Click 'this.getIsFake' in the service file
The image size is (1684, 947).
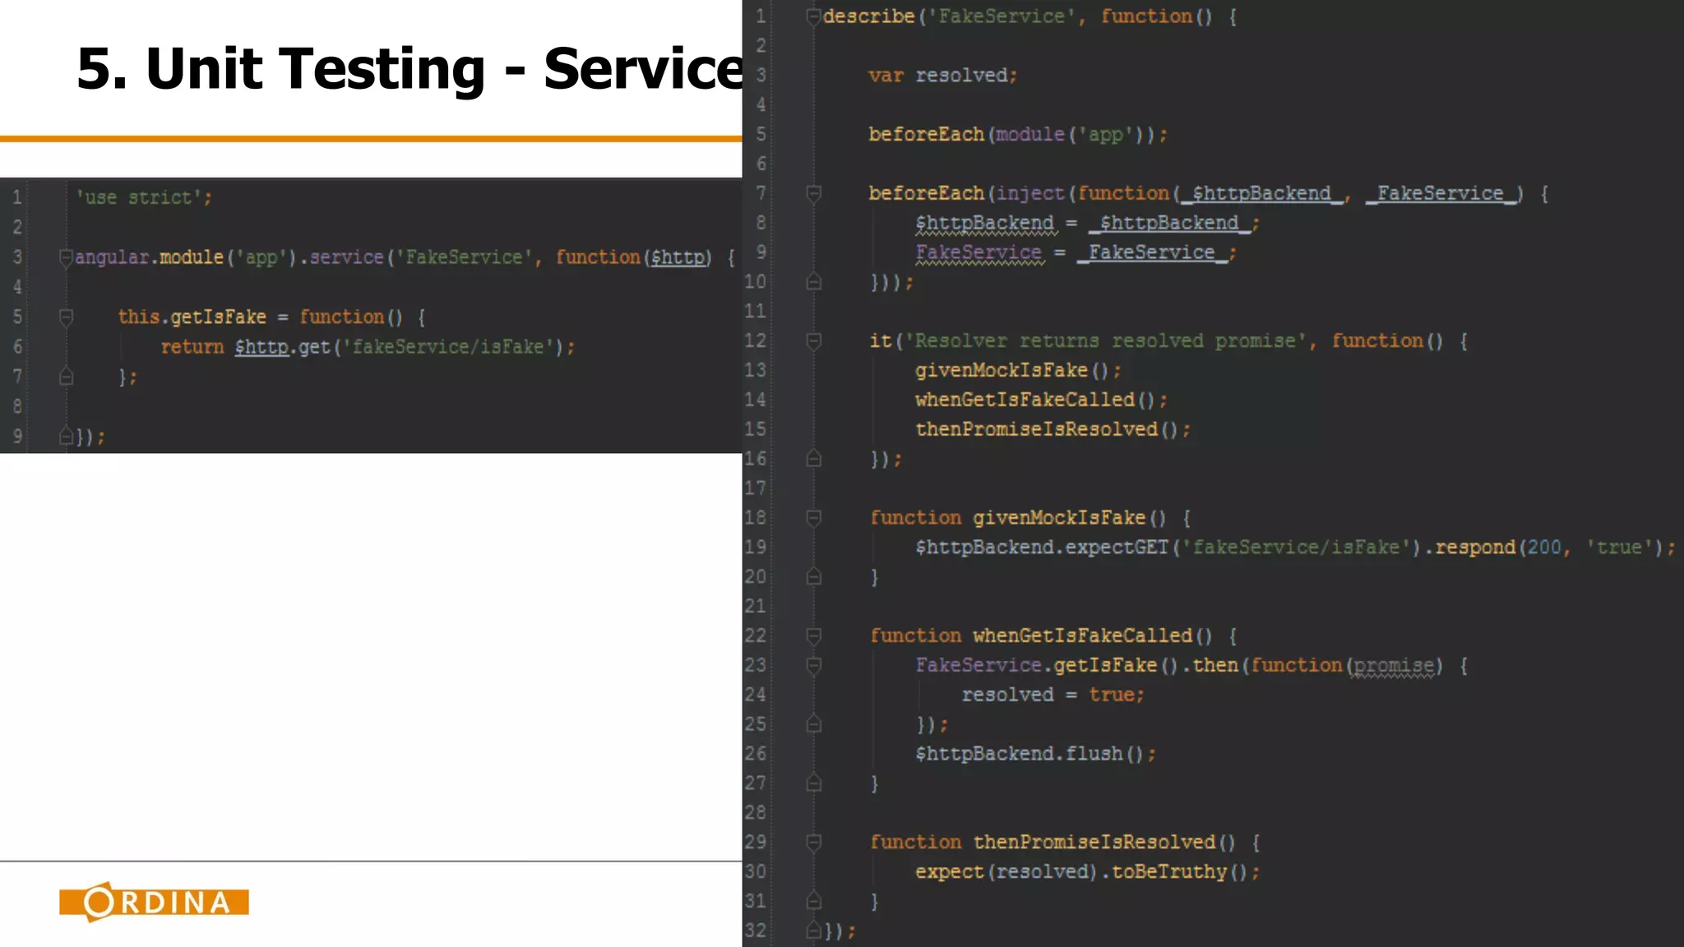click(x=192, y=317)
